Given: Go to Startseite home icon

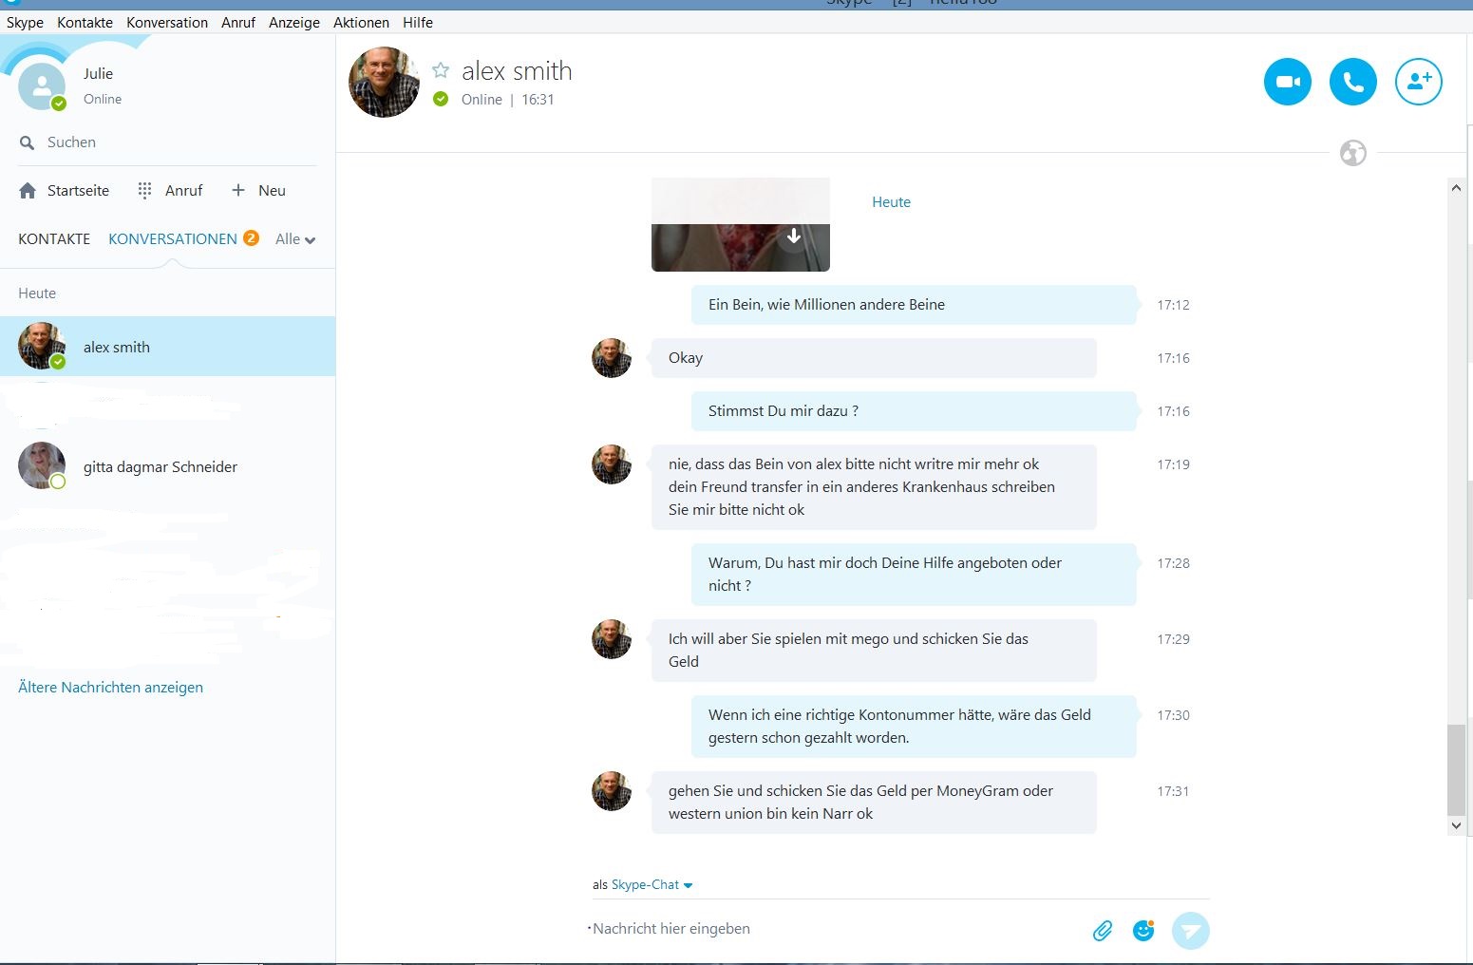Looking at the screenshot, I should tap(28, 191).
